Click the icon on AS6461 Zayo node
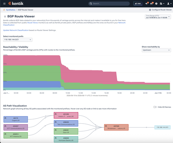Screen dimensions: 173x143 pos(55,130)
